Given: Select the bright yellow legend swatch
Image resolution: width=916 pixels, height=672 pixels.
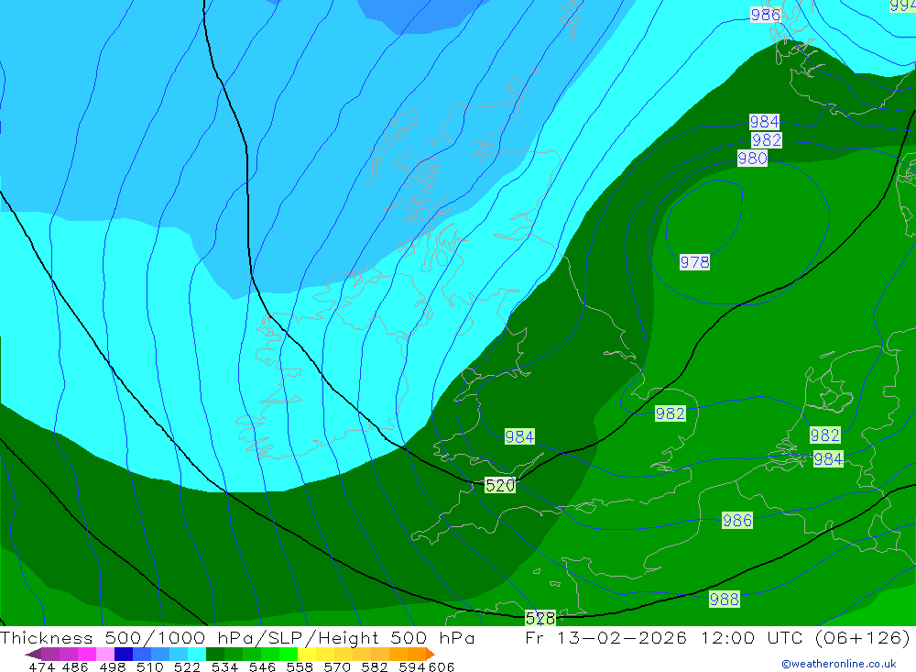Looking at the screenshot, I should click(307, 654).
